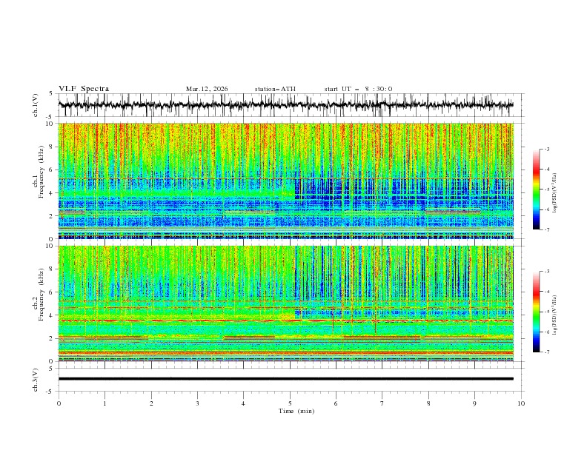Click the "-5" tick on ch.3(V) axis
Image resolution: width=587 pixels, height=453 pixels.
50,392
